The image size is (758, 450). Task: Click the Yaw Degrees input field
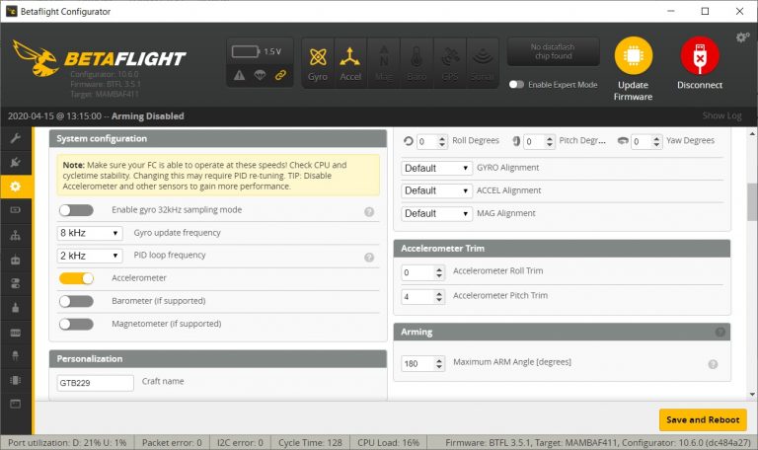click(x=646, y=142)
